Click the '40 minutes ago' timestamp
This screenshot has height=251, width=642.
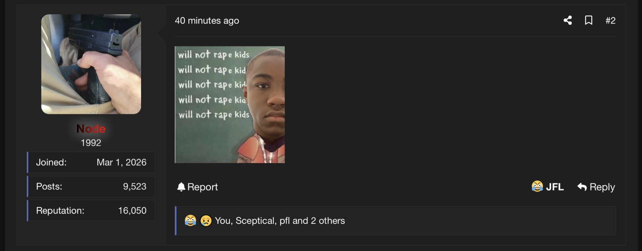point(207,21)
